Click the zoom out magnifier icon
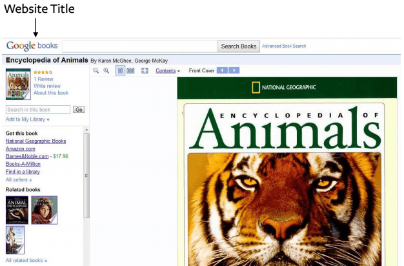This screenshot has height=266, width=404. 96,70
